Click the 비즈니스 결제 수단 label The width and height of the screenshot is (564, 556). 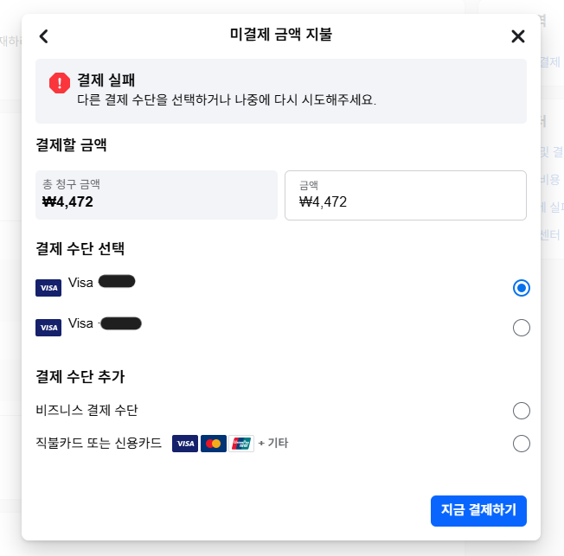point(87,410)
